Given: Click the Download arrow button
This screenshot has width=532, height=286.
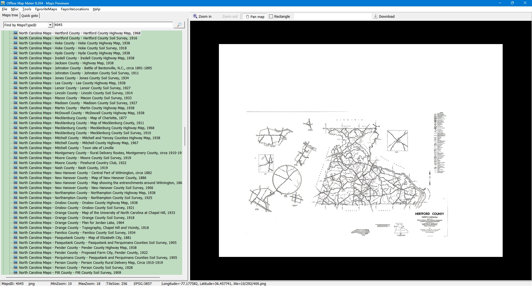Looking at the screenshot, I should tap(384, 17).
